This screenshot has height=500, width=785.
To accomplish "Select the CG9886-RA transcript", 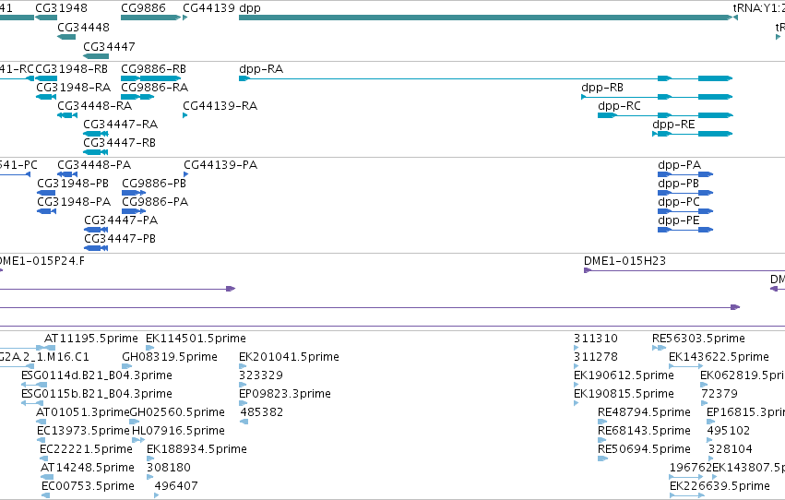I will coord(137,97).
